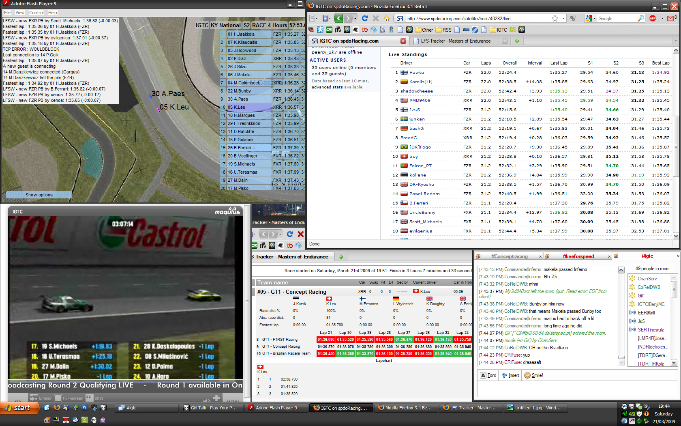Screen dimensions: 681x426
Task: Click the chat message input area
Action: click(x=576, y=389)
